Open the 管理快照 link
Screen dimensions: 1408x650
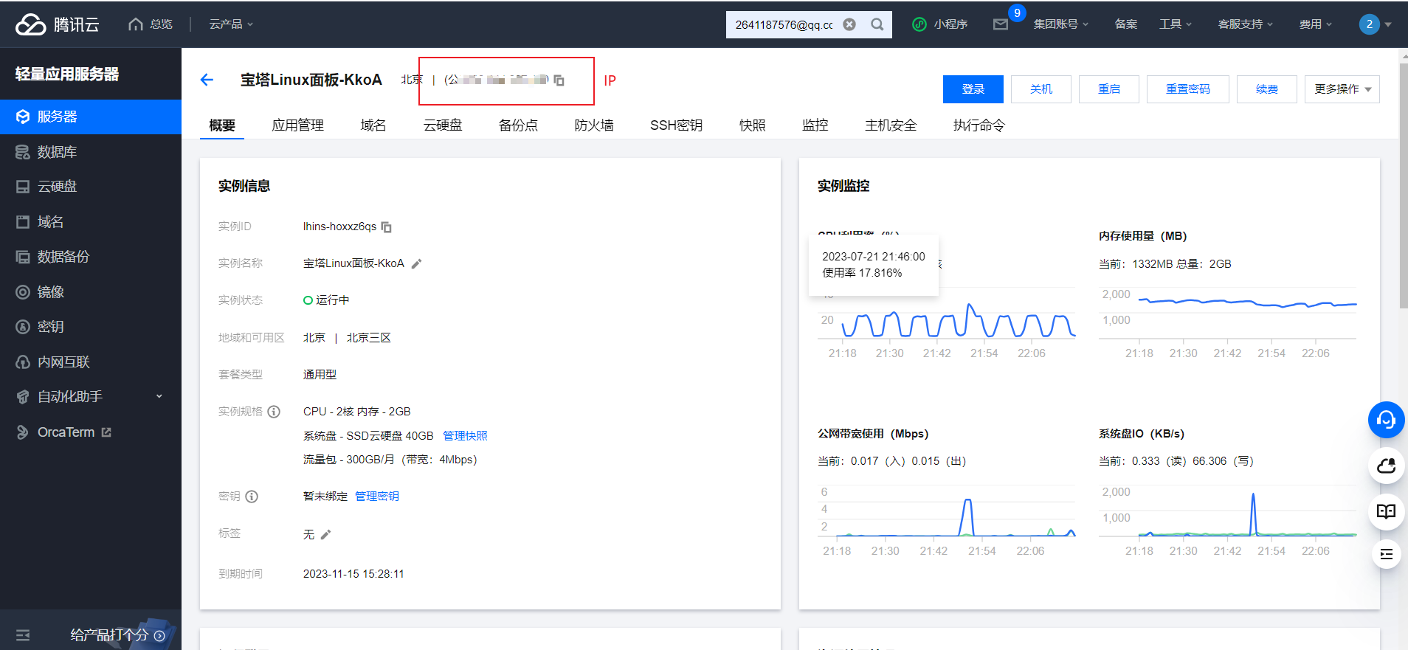465,436
